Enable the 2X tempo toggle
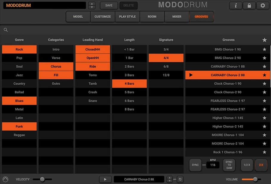Image resolution: width=271 pixels, height=184 pixels. (261, 165)
